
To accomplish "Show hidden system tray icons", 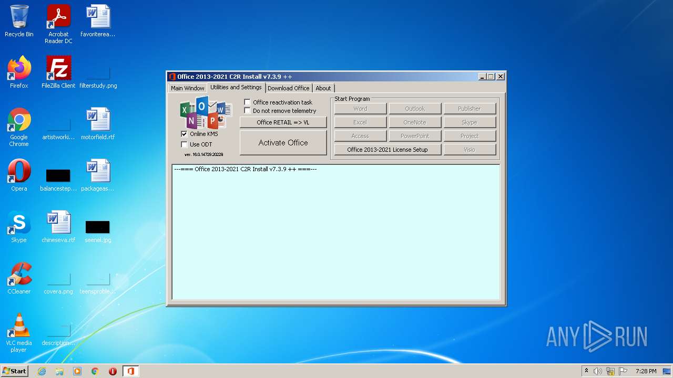I will point(586,371).
